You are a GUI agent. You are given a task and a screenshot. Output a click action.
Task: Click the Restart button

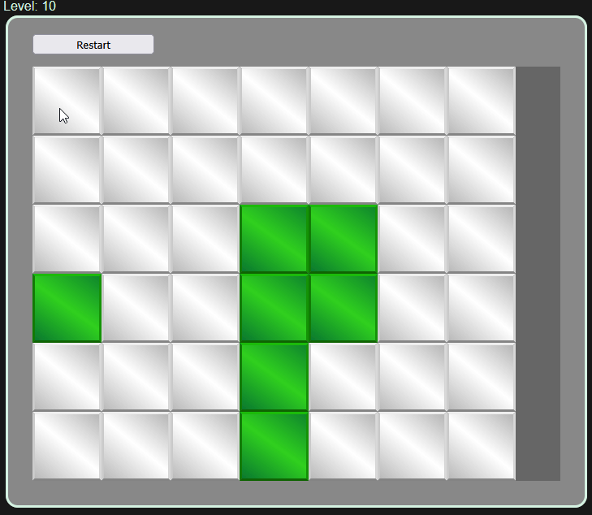click(93, 45)
